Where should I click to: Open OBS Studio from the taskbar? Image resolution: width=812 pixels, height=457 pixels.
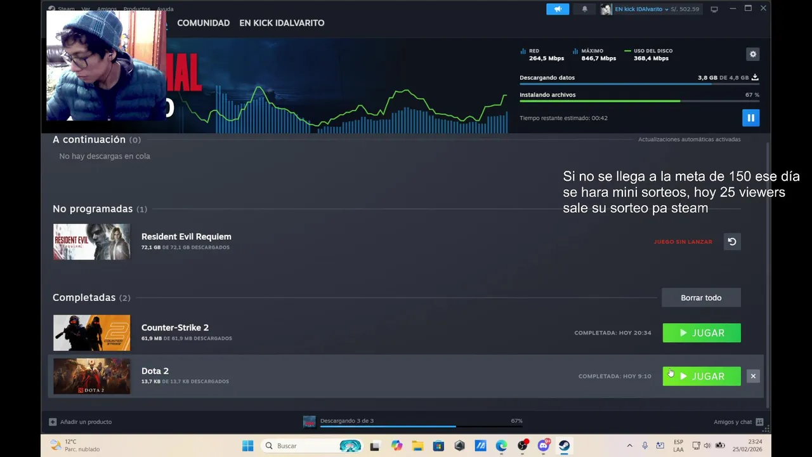[x=522, y=446]
